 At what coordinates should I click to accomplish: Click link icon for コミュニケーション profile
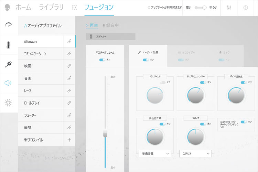pyautogui.click(x=69, y=54)
